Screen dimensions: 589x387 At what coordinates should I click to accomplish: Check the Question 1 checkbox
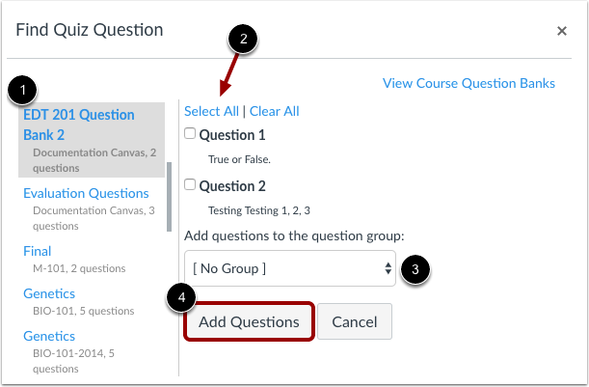(190, 133)
